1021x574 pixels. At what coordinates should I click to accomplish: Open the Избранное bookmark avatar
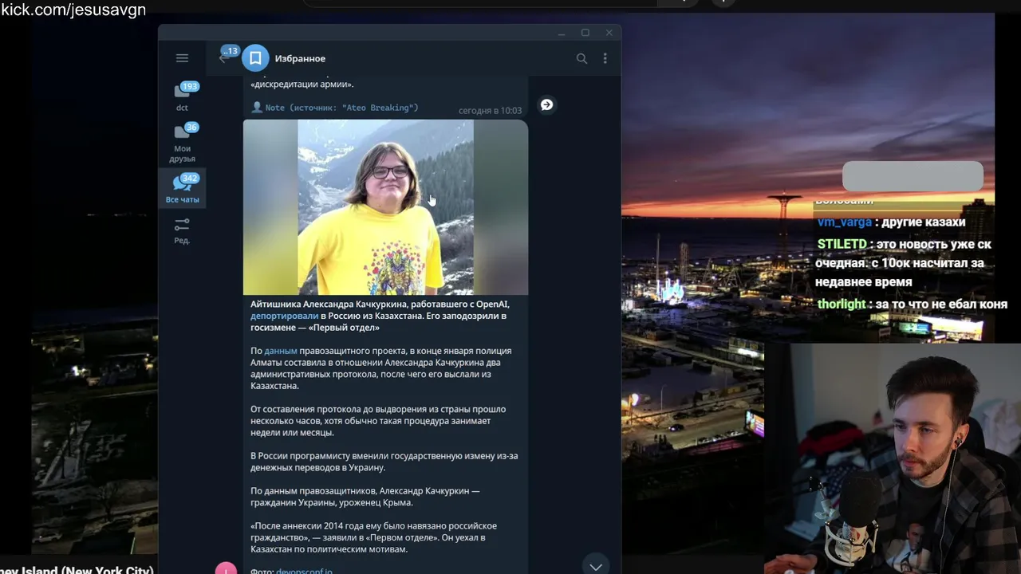coord(255,58)
